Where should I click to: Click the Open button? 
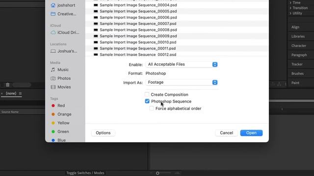(x=251, y=133)
